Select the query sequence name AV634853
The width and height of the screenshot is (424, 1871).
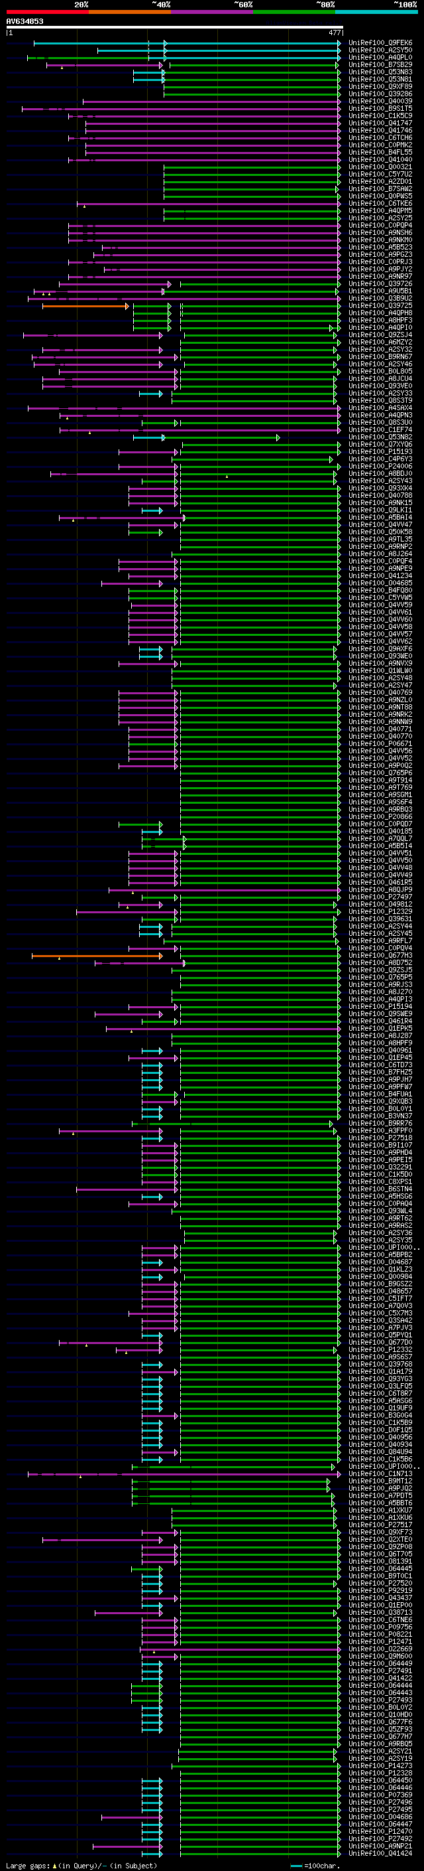[x=25, y=21]
